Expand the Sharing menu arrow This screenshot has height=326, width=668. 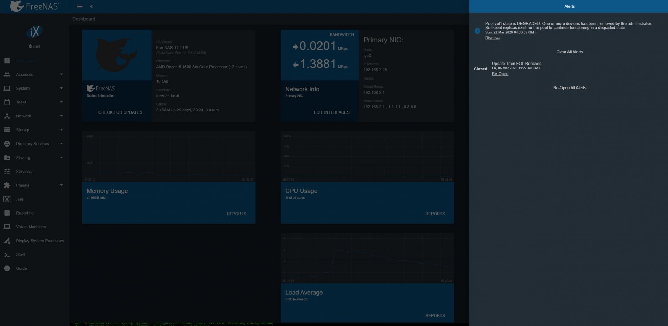point(61,158)
